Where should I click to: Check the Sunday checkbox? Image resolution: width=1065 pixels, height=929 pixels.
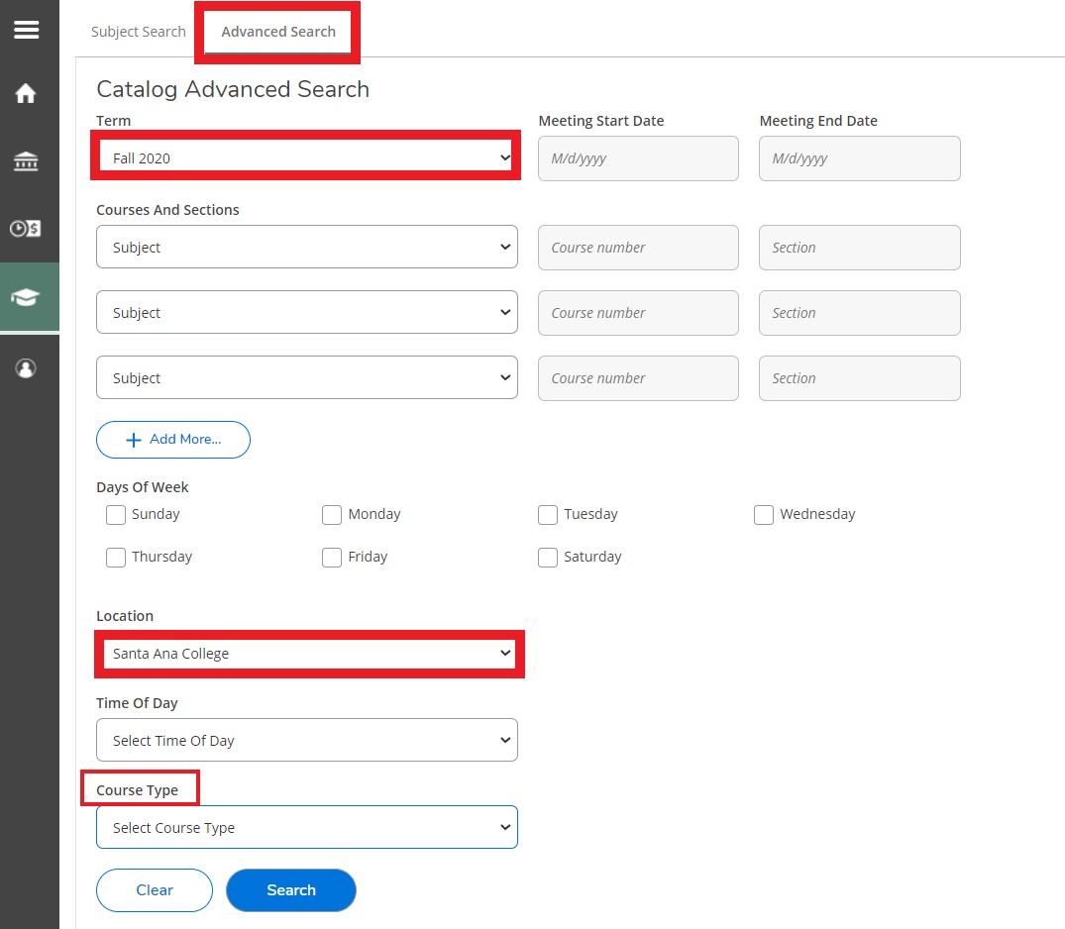116,515
